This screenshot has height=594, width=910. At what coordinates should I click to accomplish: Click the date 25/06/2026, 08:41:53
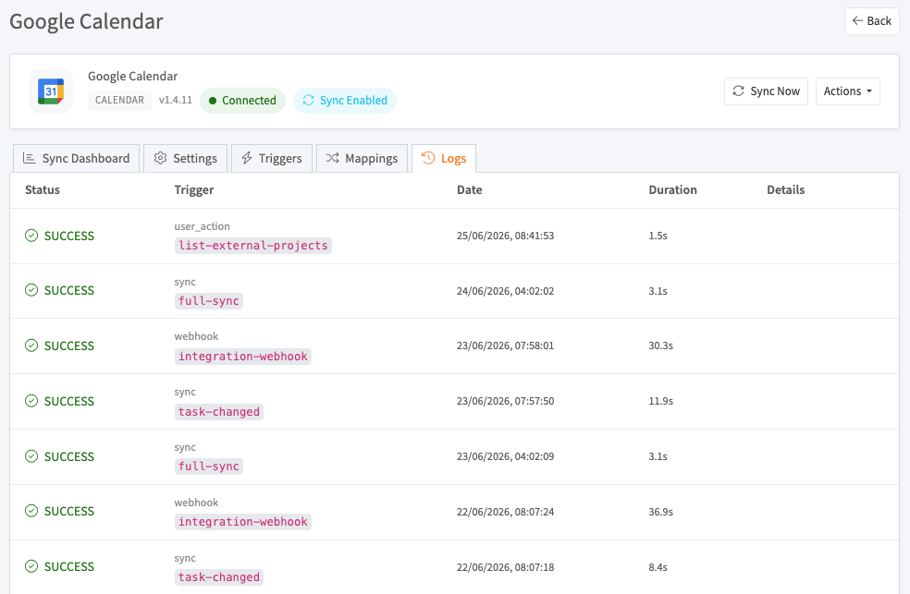click(506, 236)
